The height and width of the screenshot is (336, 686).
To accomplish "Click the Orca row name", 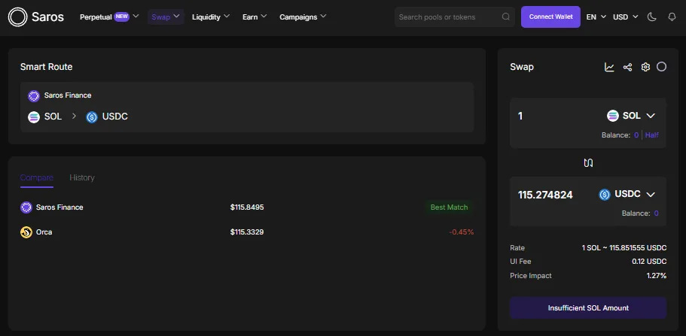I will click(x=44, y=232).
